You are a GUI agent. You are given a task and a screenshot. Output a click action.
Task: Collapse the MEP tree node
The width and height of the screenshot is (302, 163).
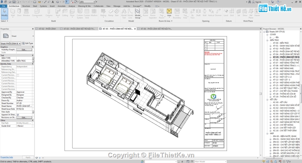(267, 134)
